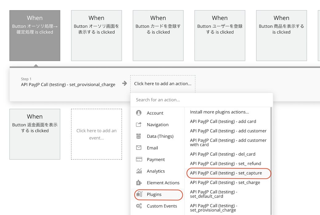The image size is (320, 215).
Task: Select PayJP set_charge action
Action: point(225,182)
